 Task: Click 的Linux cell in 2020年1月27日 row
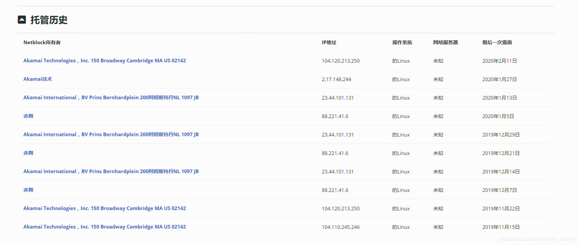click(401, 79)
